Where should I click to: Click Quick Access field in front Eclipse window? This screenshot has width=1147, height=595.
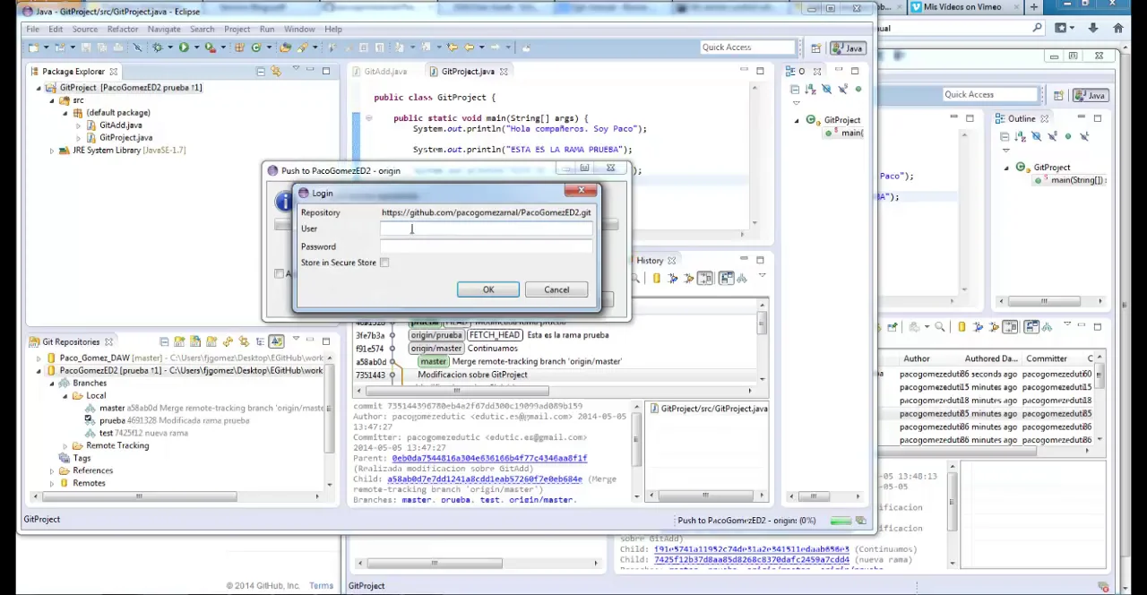(x=747, y=47)
